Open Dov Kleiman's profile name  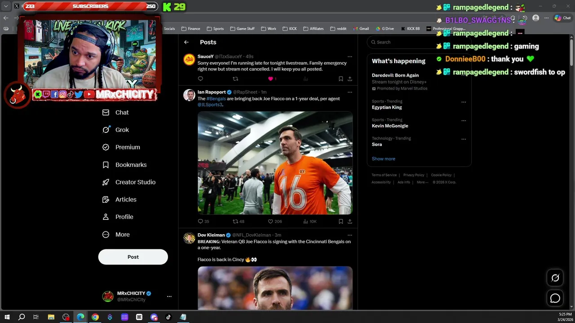[x=211, y=235]
